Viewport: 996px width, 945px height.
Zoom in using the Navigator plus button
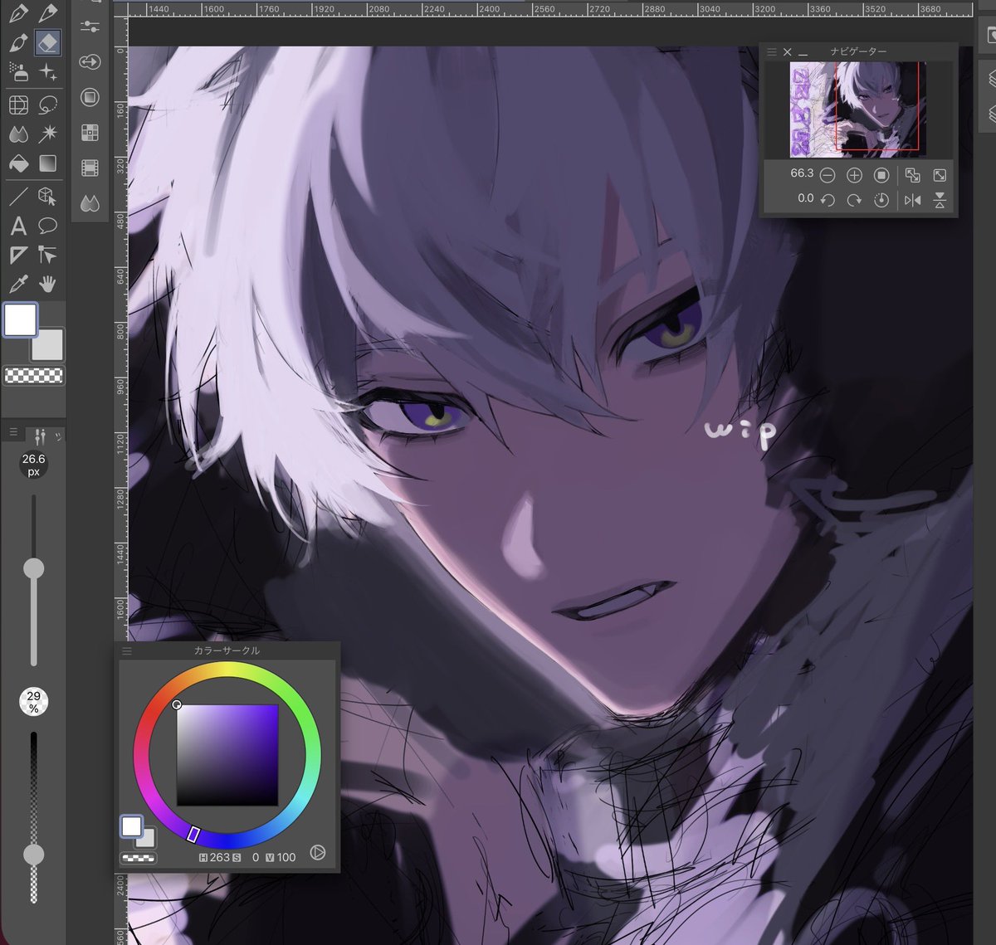tap(855, 175)
